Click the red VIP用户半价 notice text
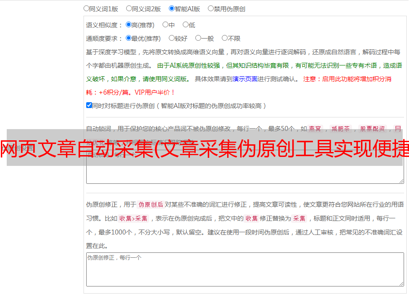Screen dimensions: 409x295 tap(154, 92)
